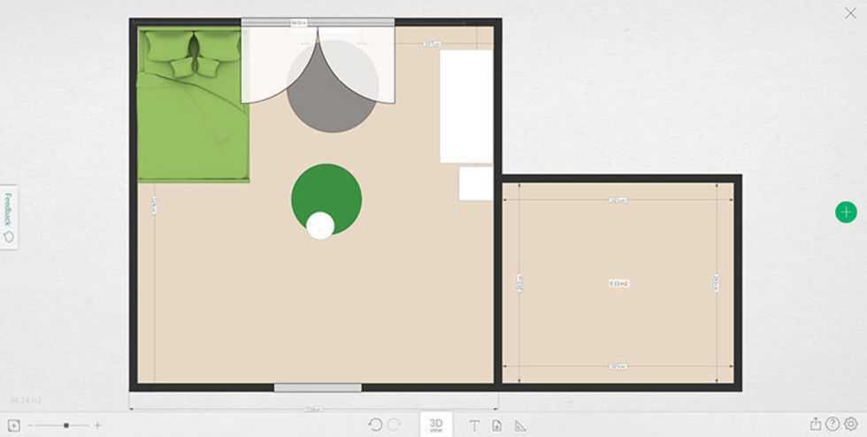The height and width of the screenshot is (437, 867).
Task: Select the text annotation tool
Action: [473, 425]
